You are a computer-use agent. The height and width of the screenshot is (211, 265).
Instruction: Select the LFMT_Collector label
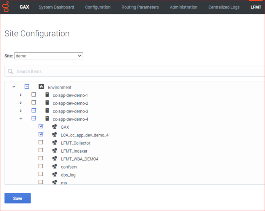tap(76, 143)
